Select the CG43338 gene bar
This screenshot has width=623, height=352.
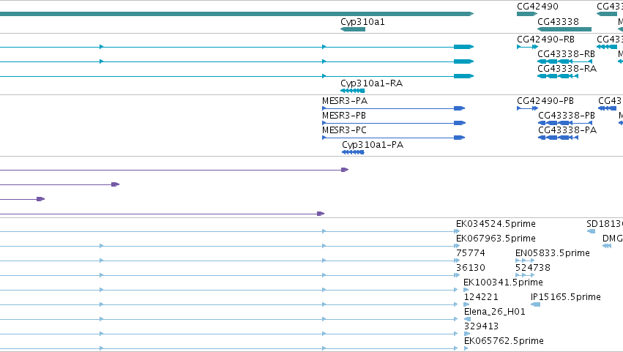(564, 29)
